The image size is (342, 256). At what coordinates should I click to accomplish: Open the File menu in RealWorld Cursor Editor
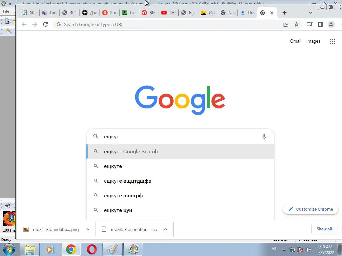[x=6, y=11]
